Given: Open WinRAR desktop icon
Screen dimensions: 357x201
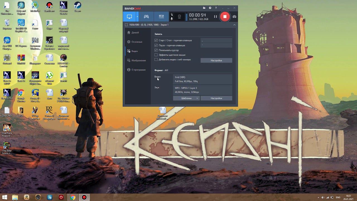Looking at the screenshot, I should [21, 59].
